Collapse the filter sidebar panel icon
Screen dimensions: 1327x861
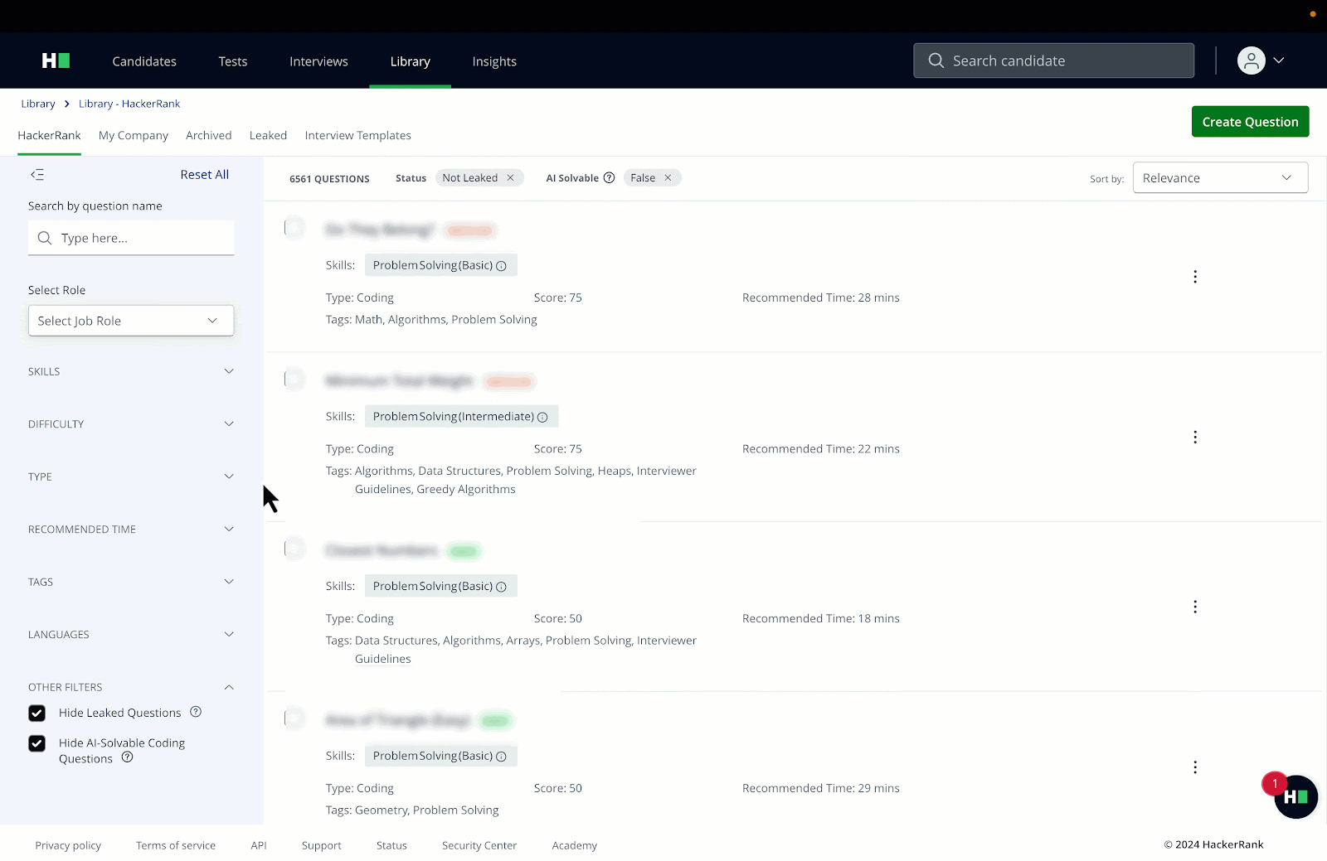(x=37, y=174)
